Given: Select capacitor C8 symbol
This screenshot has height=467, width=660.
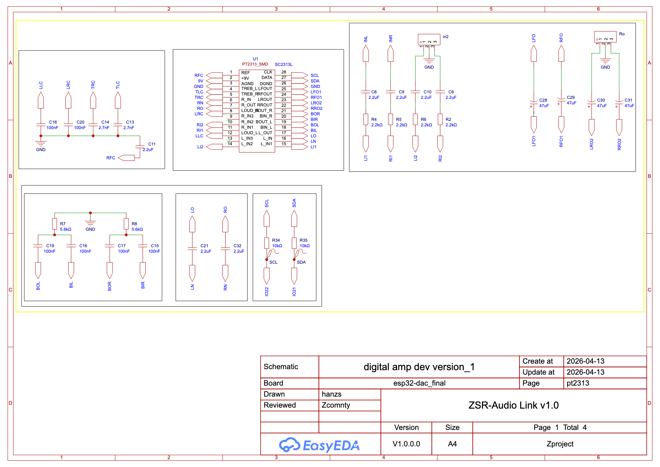Looking at the screenshot, I should (x=366, y=92).
